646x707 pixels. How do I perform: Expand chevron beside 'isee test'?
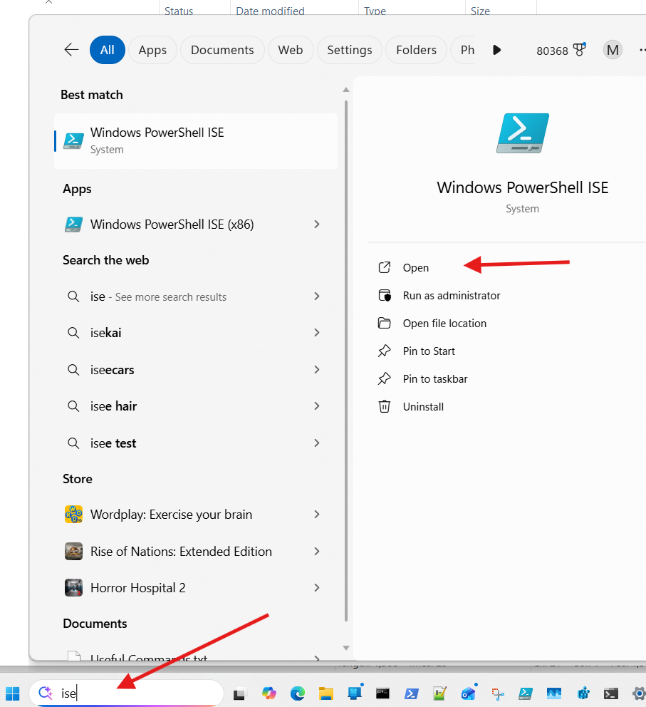click(x=317, y=443)
